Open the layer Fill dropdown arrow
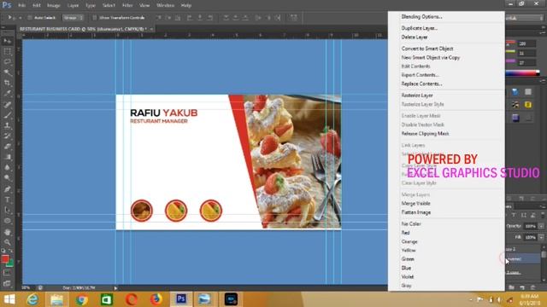This screenshot has height=307, width=547. 541,237
